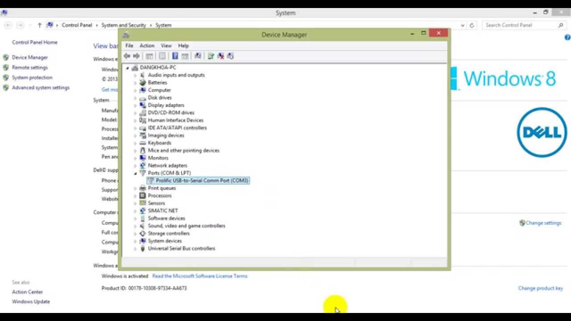This screenshot has height=321, width=571.
Task: Click the blue Help question-mark toolbar icon
Action: (x=175, y=56)
